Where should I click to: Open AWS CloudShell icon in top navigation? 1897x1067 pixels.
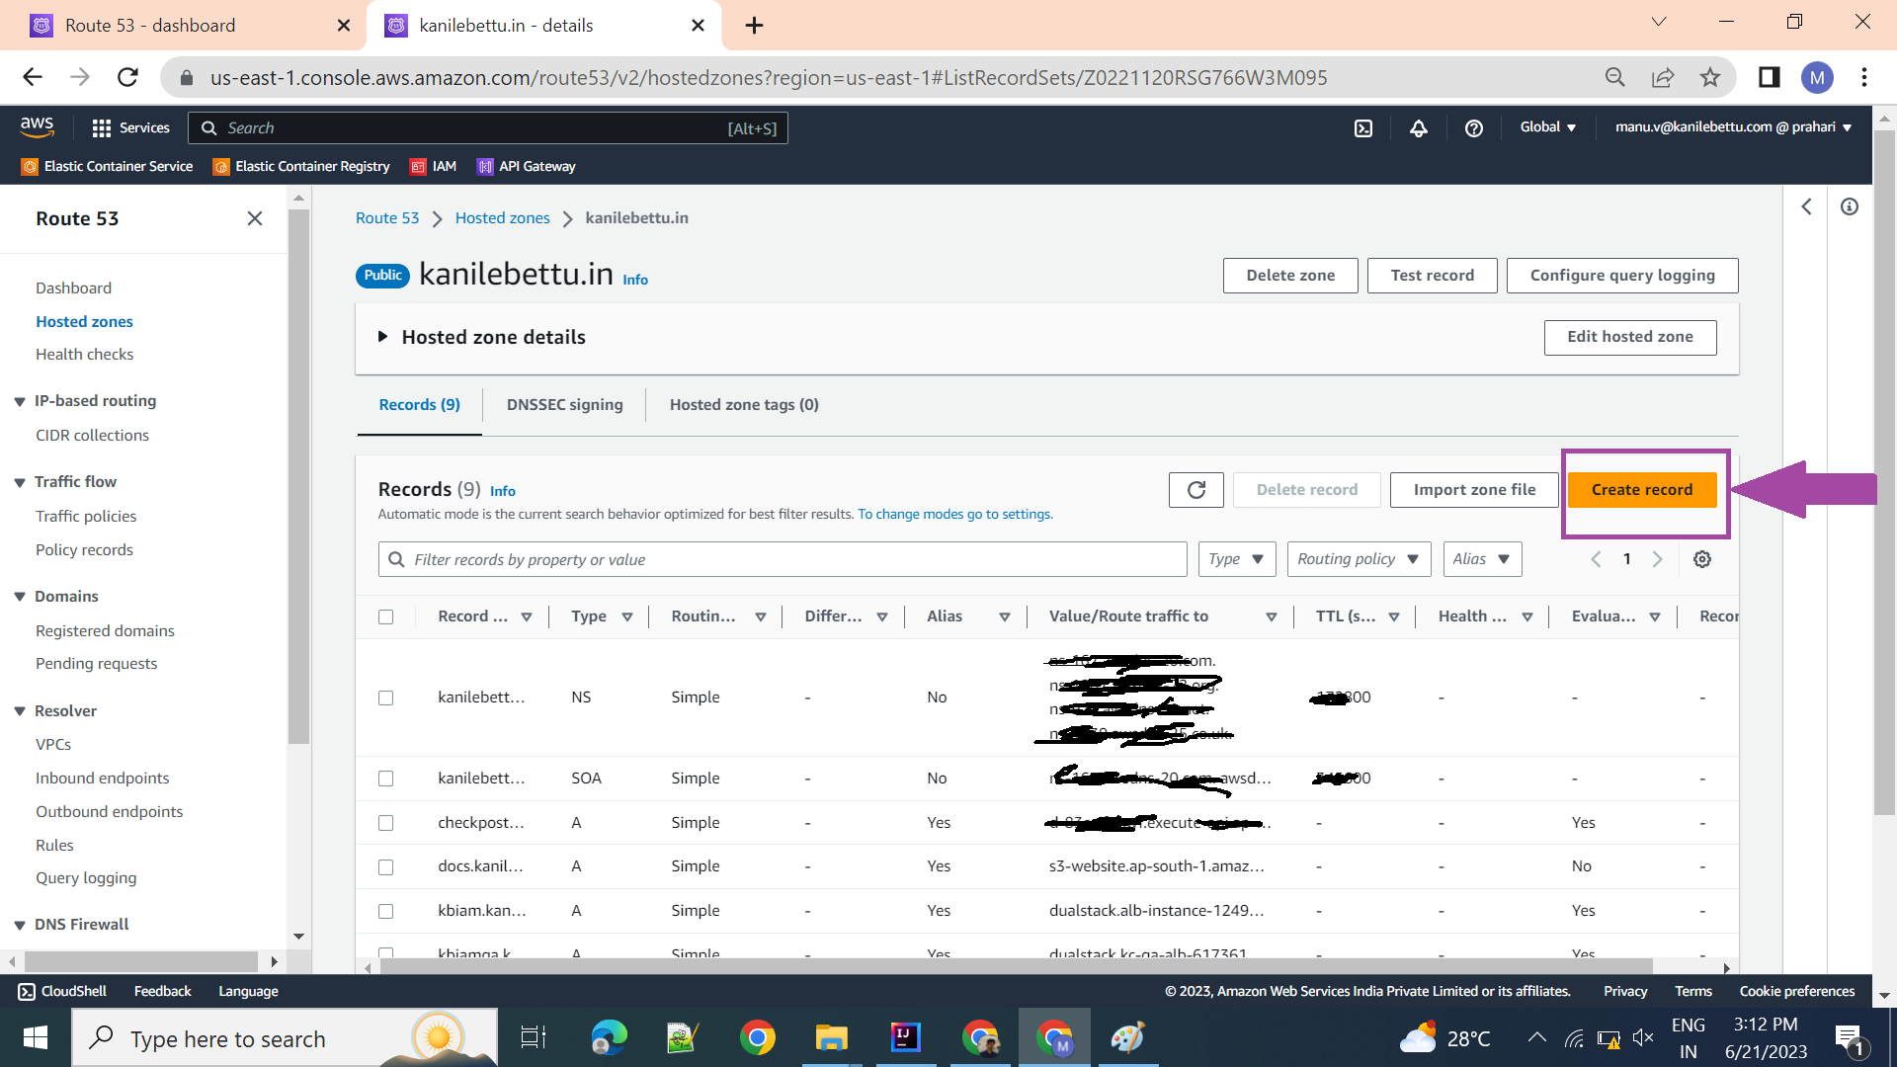coord(1363,128)
